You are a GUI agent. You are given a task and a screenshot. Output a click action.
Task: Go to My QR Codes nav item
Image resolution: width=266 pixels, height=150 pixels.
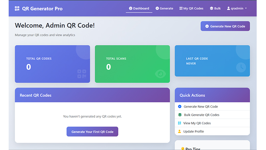[191, 8]
